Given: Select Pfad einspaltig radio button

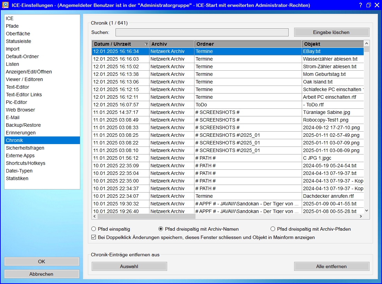Looking at the screenshot, I should tap(93, 229).
